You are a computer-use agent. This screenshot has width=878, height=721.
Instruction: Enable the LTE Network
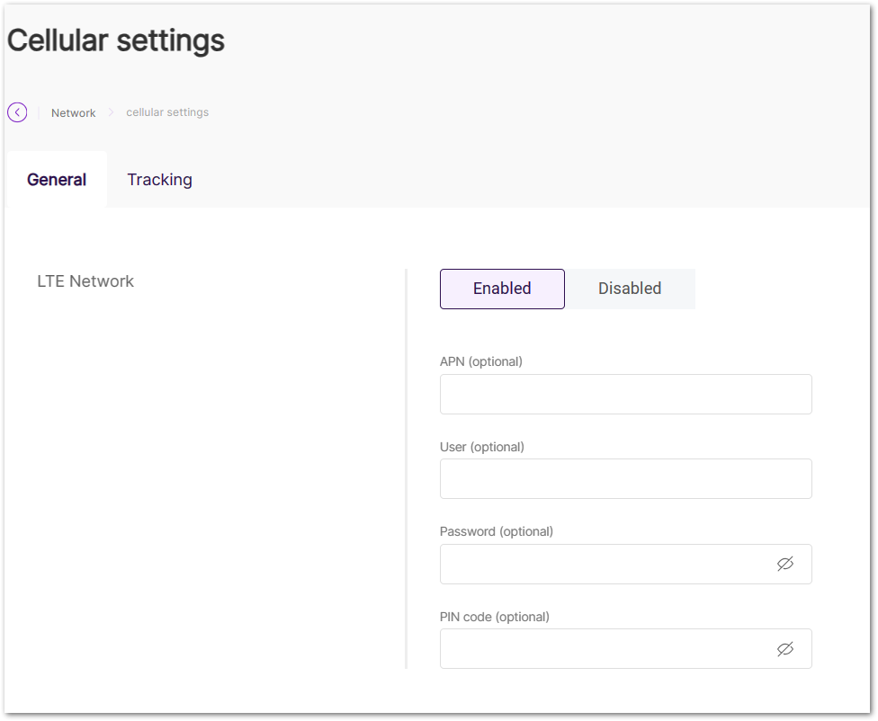click(501, 288)
